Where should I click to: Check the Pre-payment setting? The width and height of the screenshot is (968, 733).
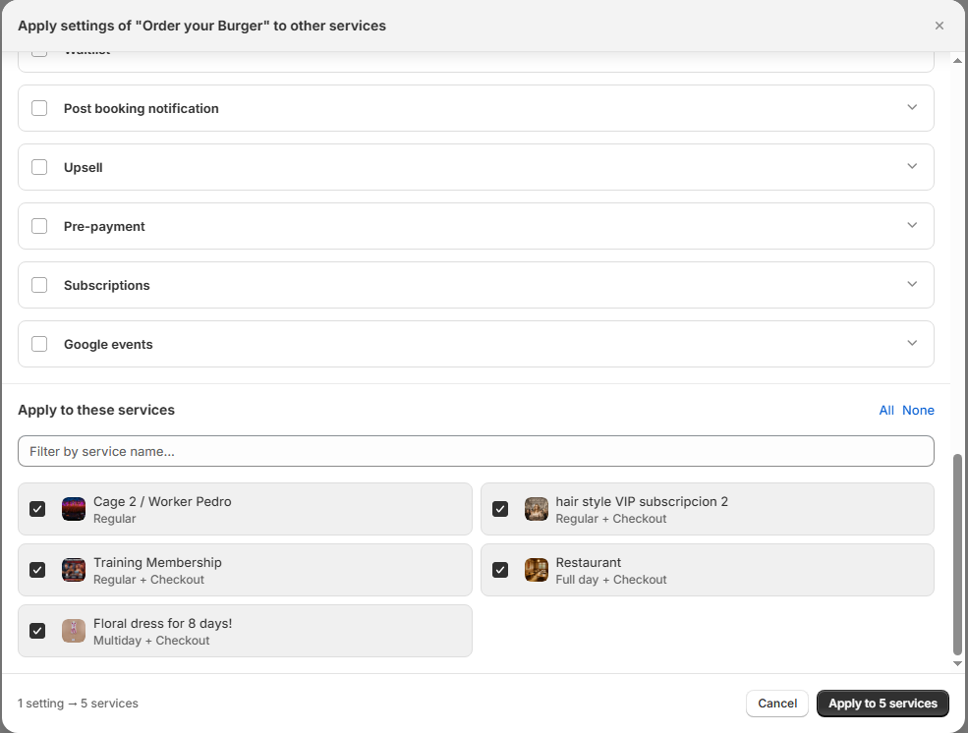coord(39,226)
